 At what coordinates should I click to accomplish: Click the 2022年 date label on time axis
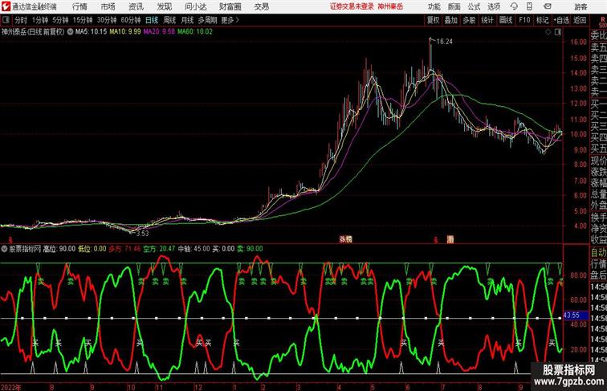point(11,387)
